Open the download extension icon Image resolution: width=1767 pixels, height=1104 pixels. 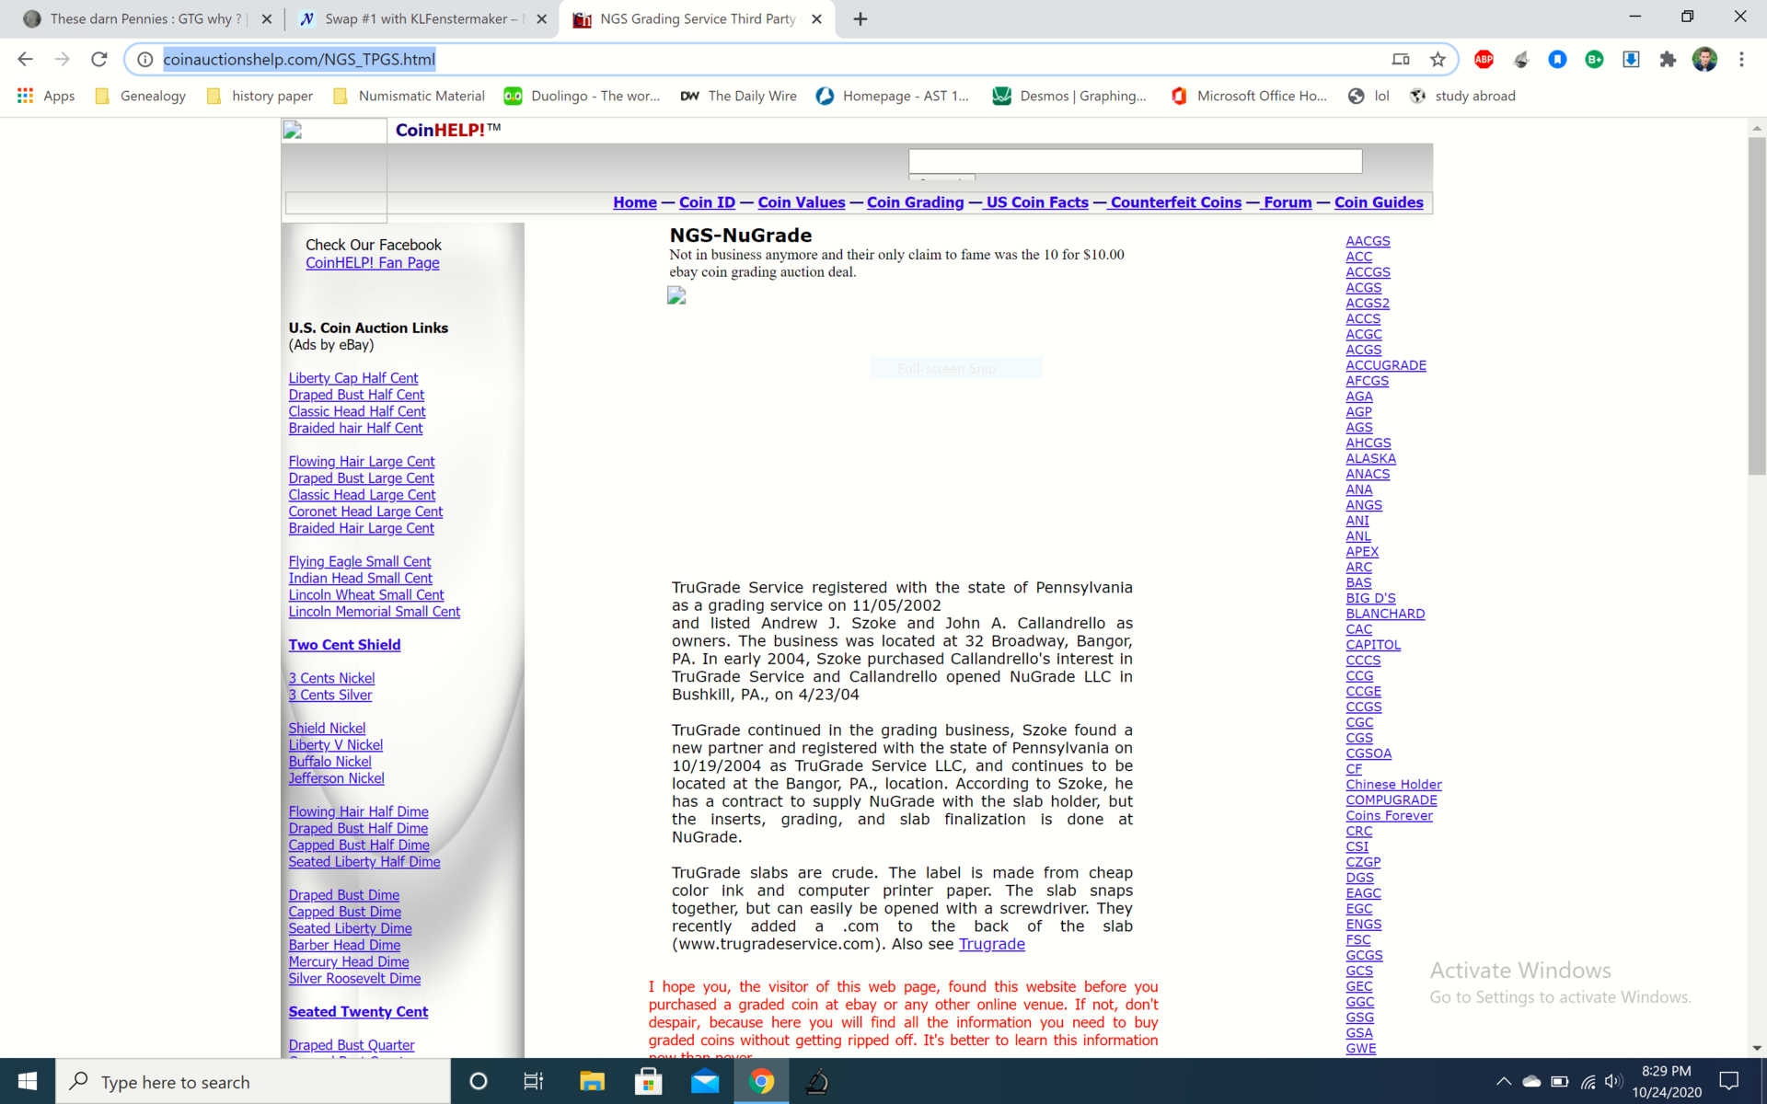pos(1631,60)
